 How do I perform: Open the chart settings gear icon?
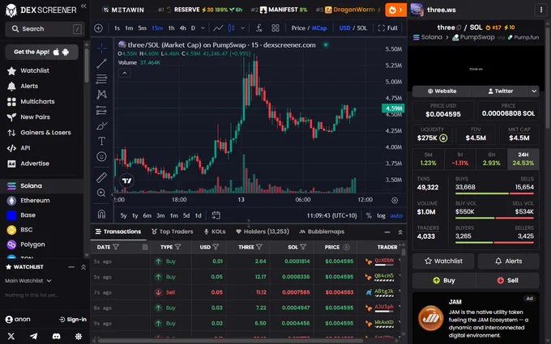point(395,200)
